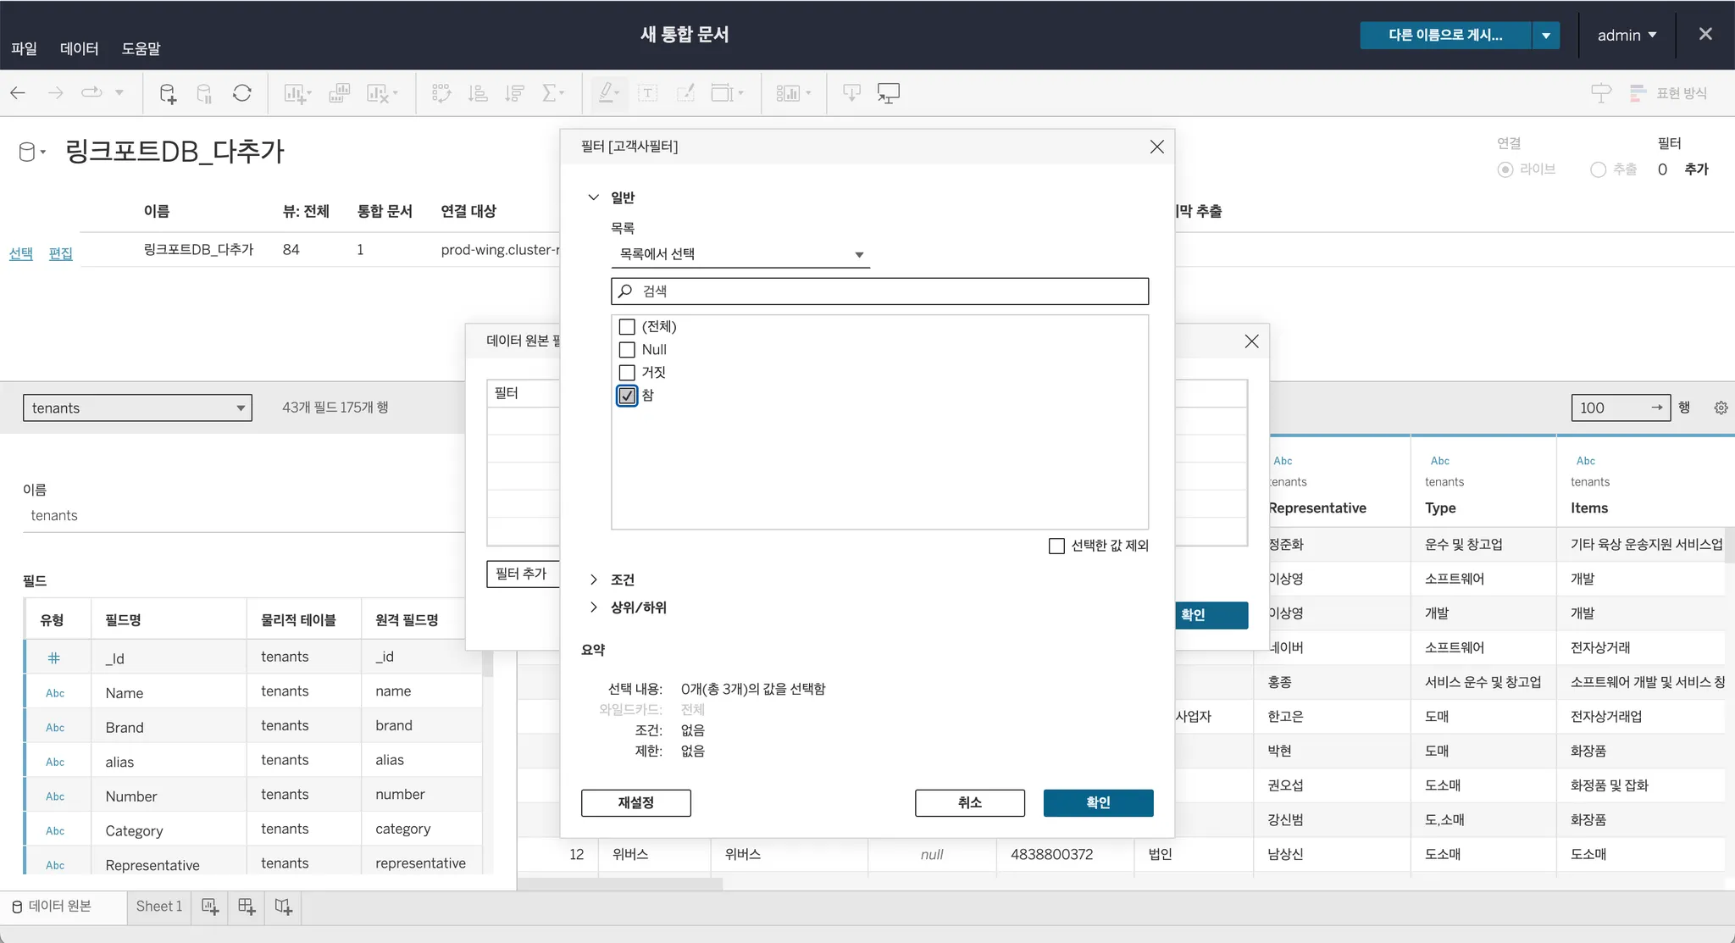
Task: Switch to the Sheet 1 tab
Action: point(158,907)
